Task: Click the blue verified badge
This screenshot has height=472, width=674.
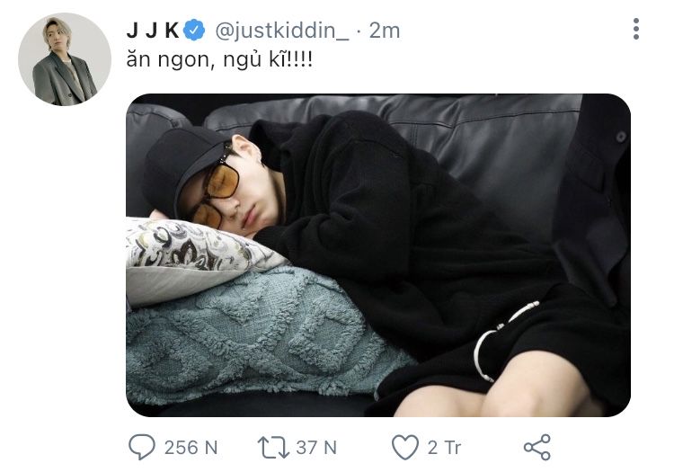Action: [x=194, y=30]
